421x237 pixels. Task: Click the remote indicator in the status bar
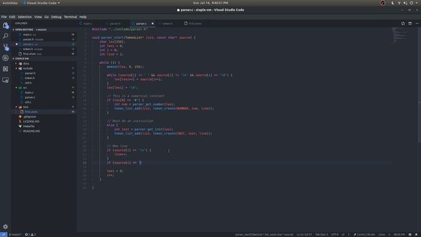[3, 234]
